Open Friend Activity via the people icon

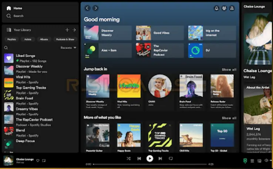[x=224, y=8]
